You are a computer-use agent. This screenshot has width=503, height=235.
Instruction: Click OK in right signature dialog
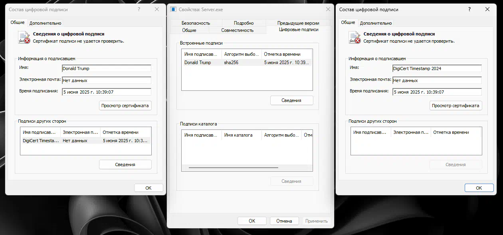[x=479, y=188]
